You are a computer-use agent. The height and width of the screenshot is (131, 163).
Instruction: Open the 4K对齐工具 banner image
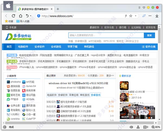click(x=137, y=111)
